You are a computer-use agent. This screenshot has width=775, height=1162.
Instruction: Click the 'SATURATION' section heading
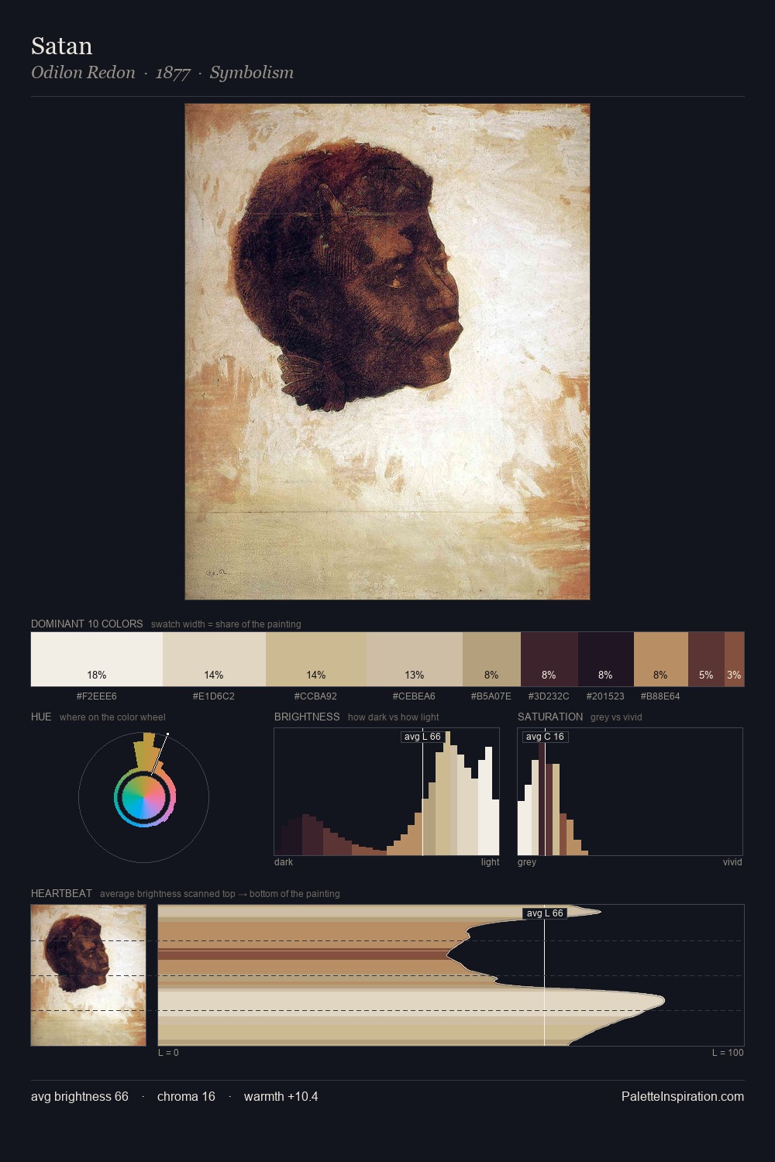point(550,717)
